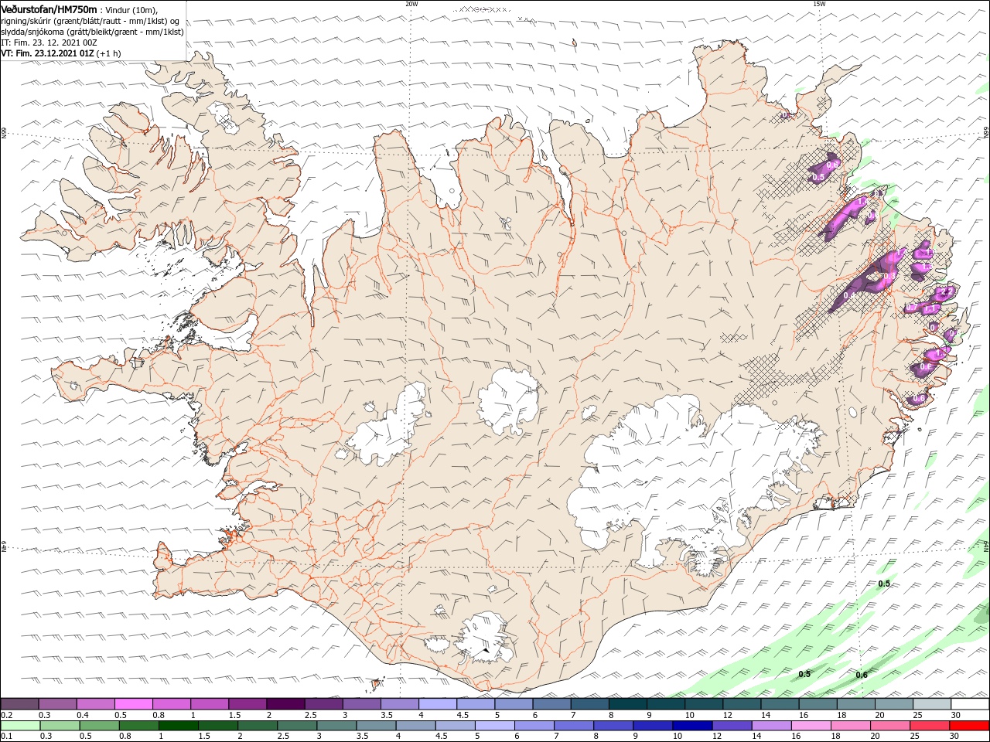Select the deep navy blue 10 rain swatch
Screen dimensions: 990x742
[692, 726]
